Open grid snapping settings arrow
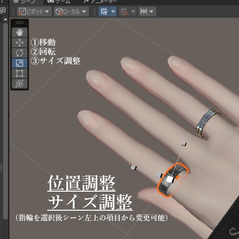 133,12
